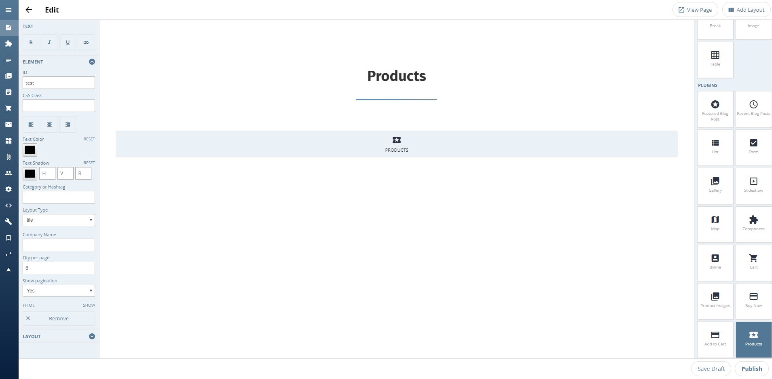Click the Category or Hashtag input field
This screenshot has width=772, height=379.
59,197
